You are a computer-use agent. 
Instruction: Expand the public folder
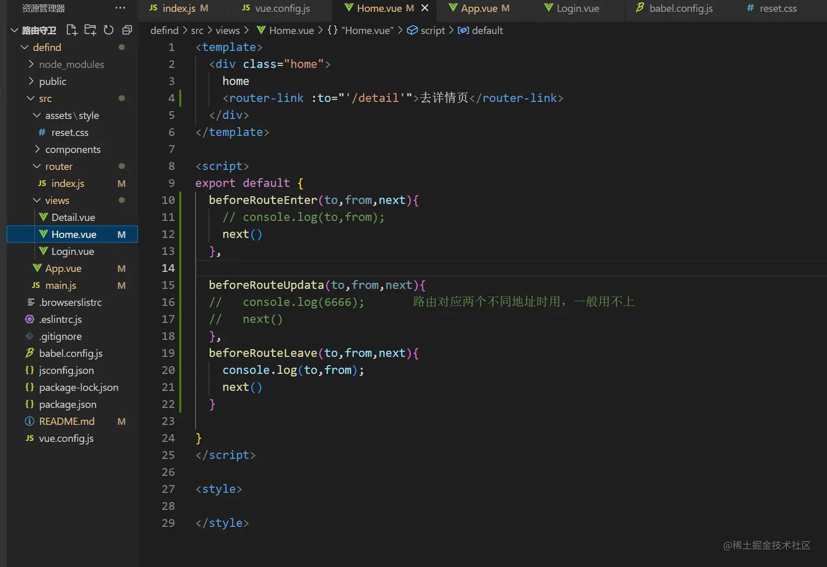(31, 81)
